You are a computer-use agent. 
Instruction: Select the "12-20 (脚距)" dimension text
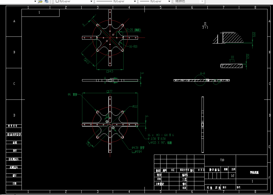tap(133, 30)
